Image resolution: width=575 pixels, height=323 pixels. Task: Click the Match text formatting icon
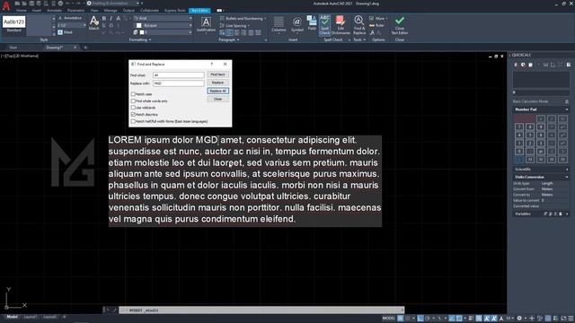pyautogui.click(x=93, y=22)
